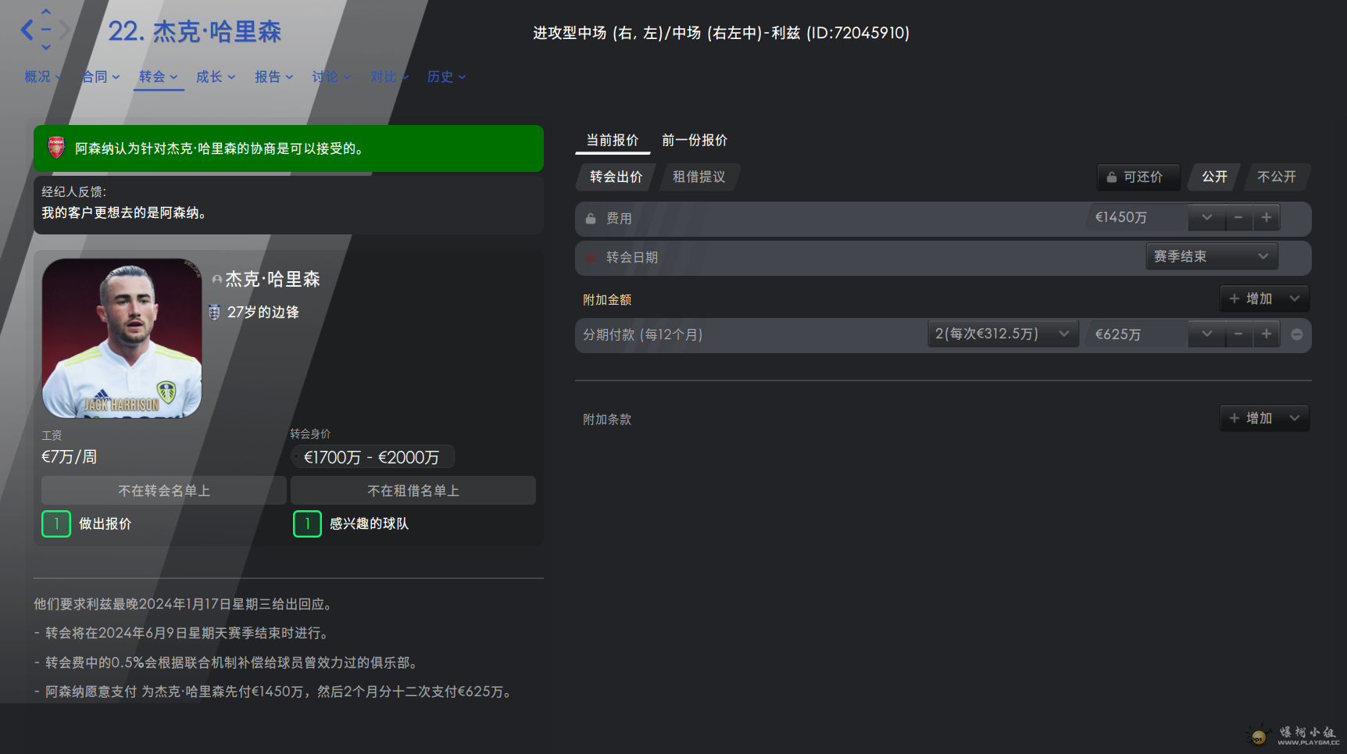Increase 费用 with the plus button

coord(1267,217)
